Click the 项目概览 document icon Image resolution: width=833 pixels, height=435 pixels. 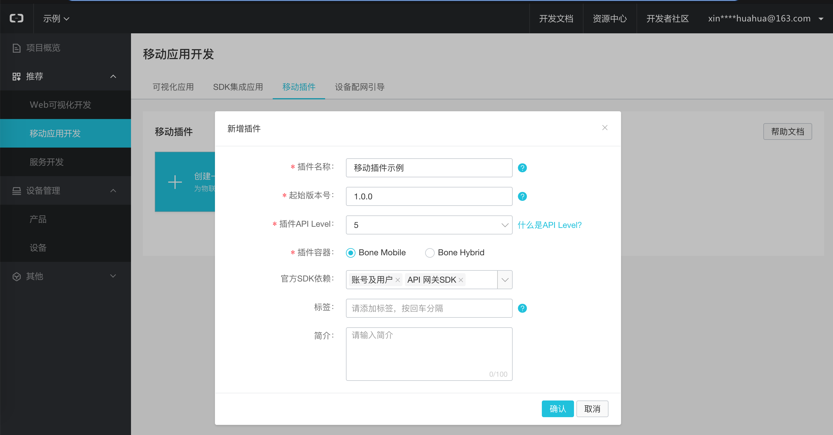[x=16, y=48]
